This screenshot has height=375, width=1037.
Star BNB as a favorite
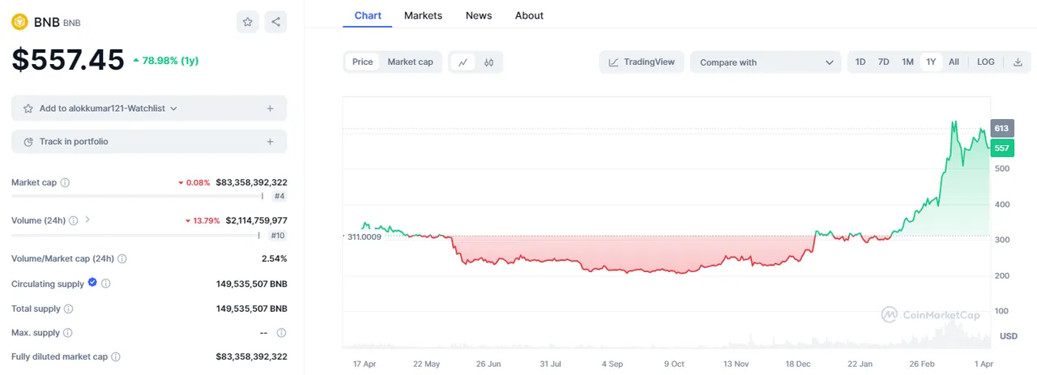pos(248,22)
